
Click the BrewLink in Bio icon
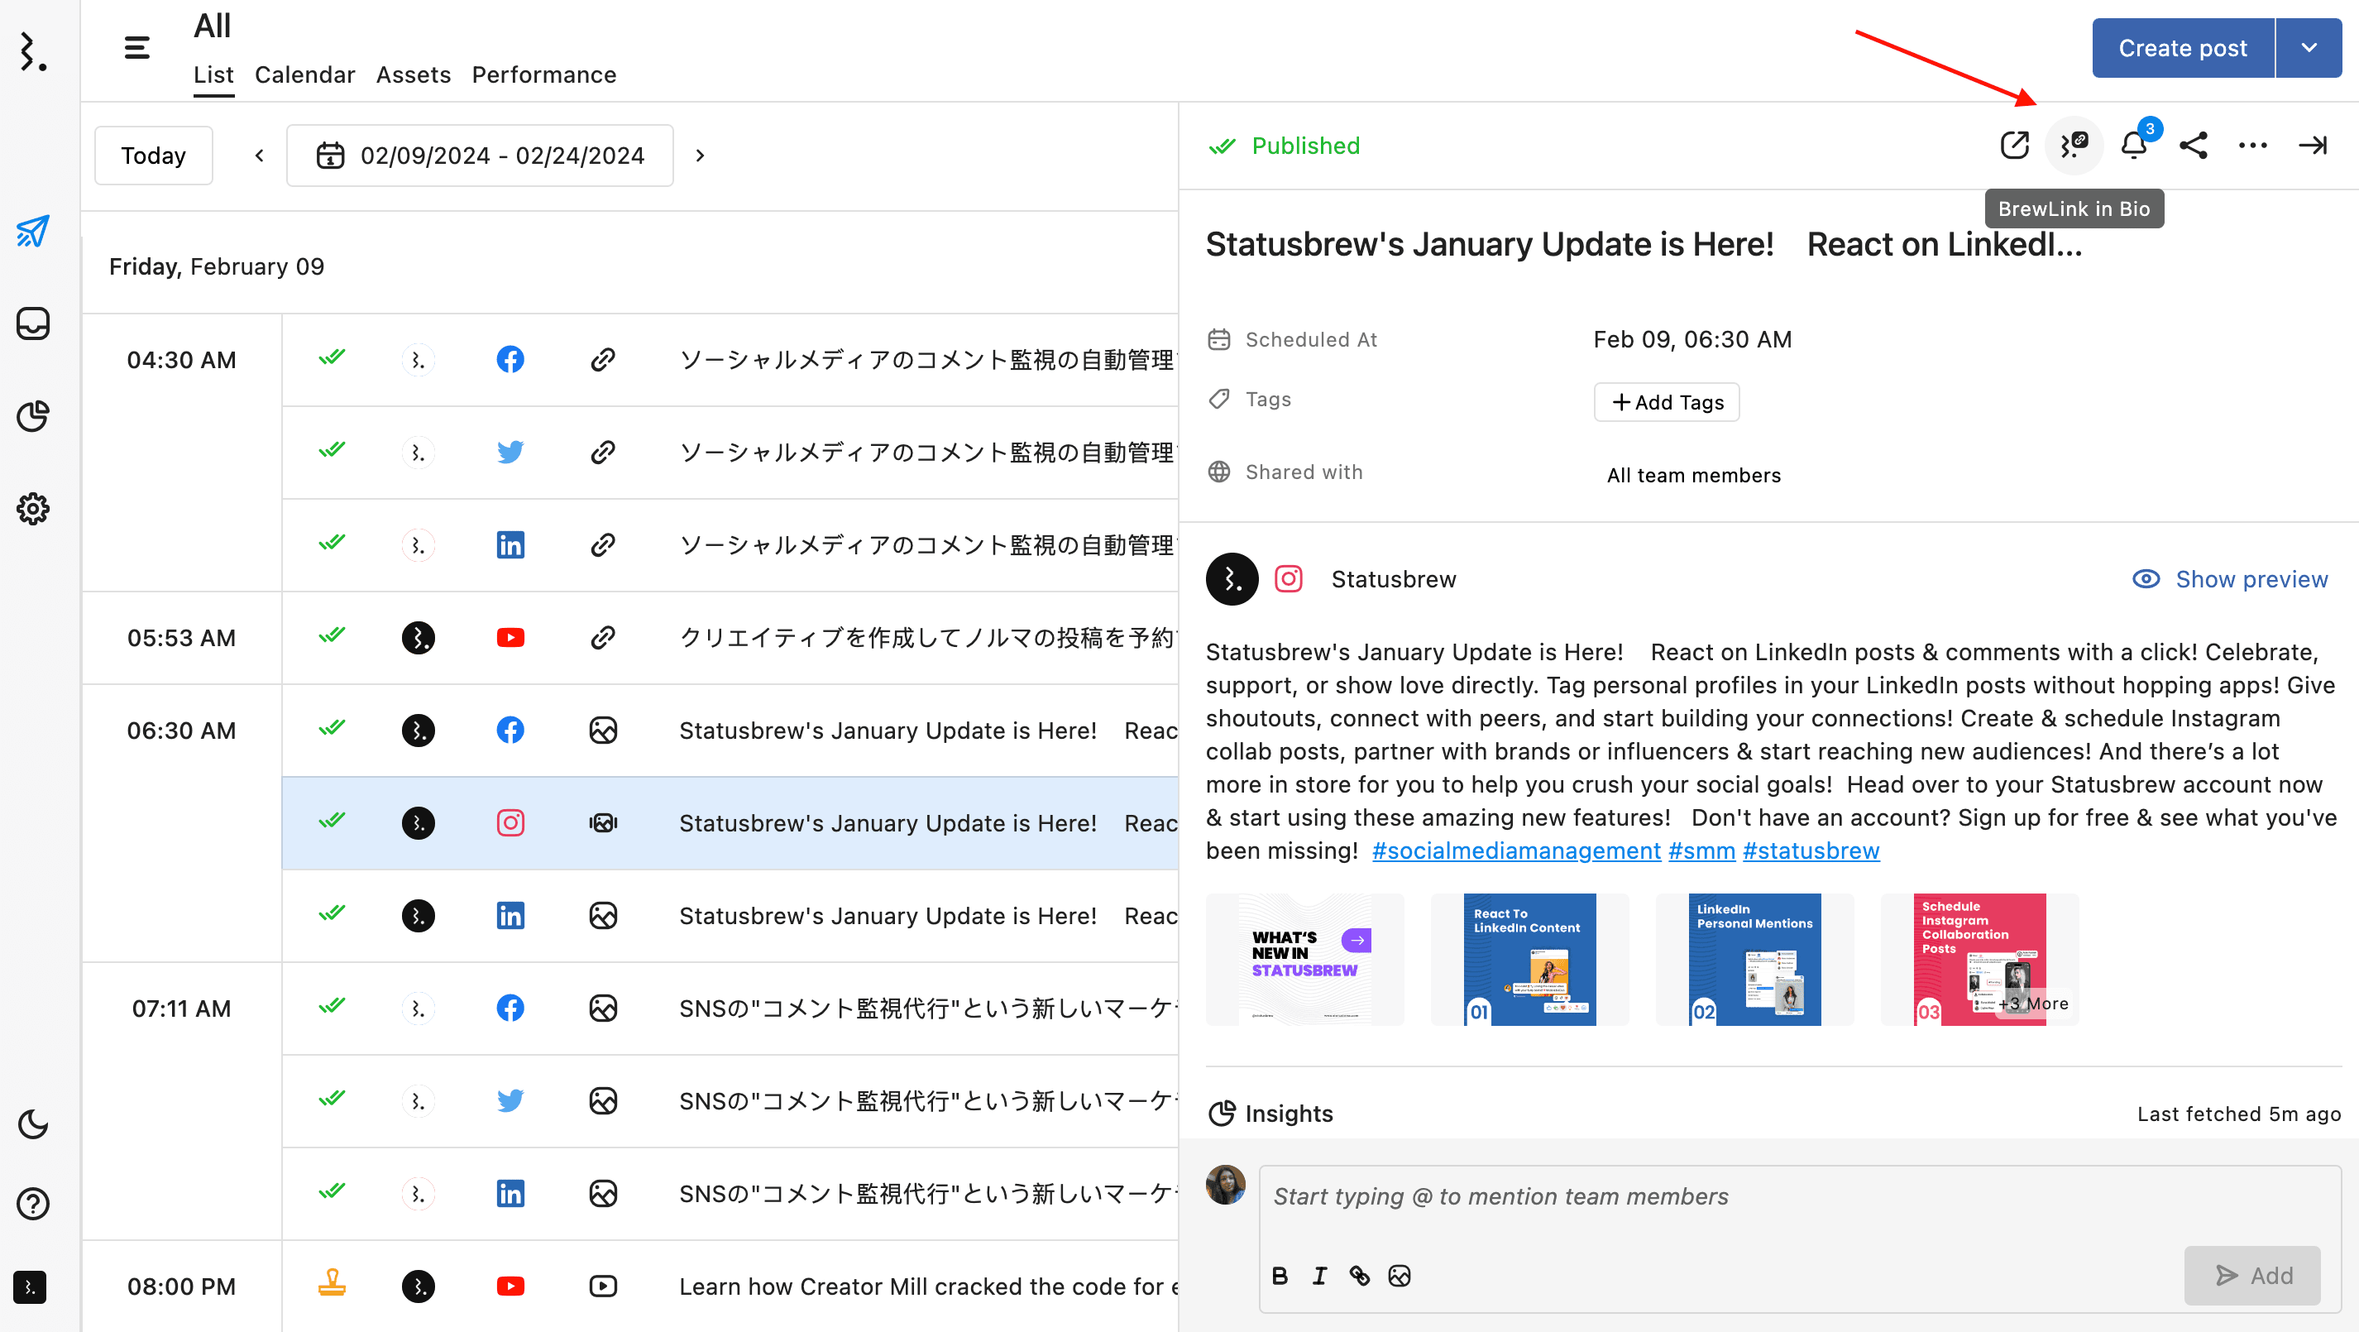click(2074, 145)
